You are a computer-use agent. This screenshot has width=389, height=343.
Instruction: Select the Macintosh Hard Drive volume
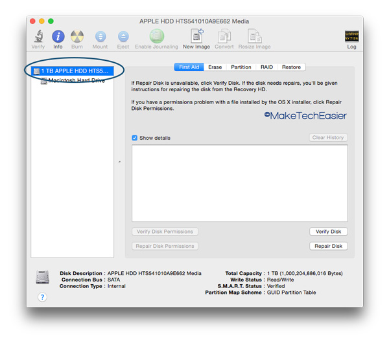tap(73, 80)
